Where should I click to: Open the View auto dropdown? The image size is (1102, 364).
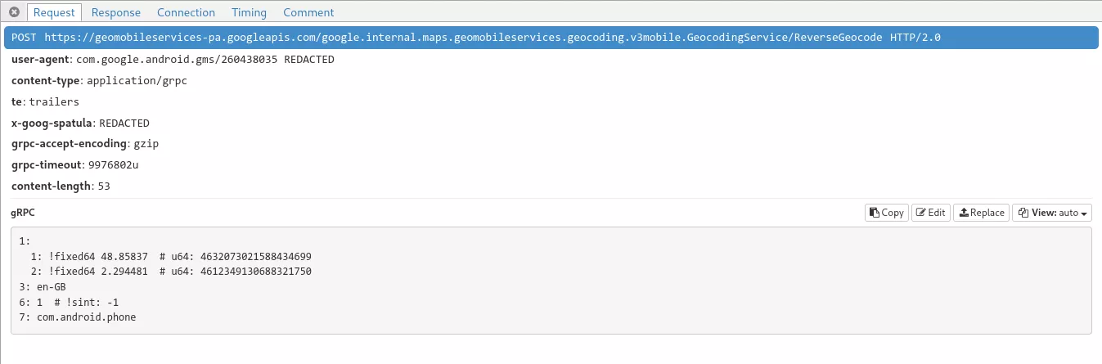(x=1052, y=213)
